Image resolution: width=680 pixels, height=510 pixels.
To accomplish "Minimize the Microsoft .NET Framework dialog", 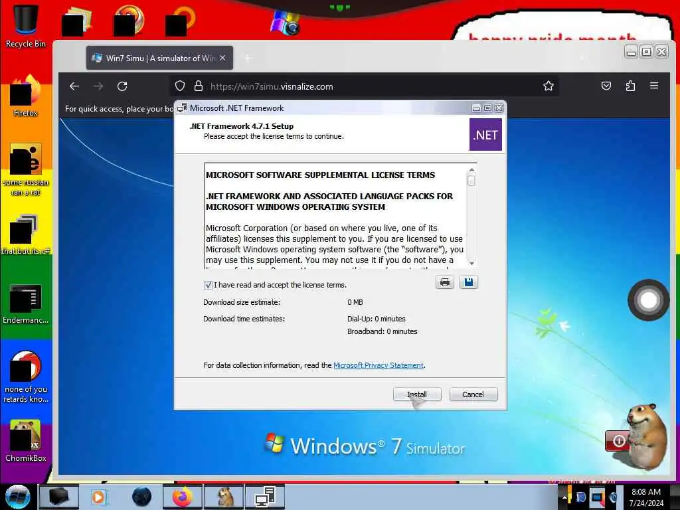I will (x=476, y=108).
